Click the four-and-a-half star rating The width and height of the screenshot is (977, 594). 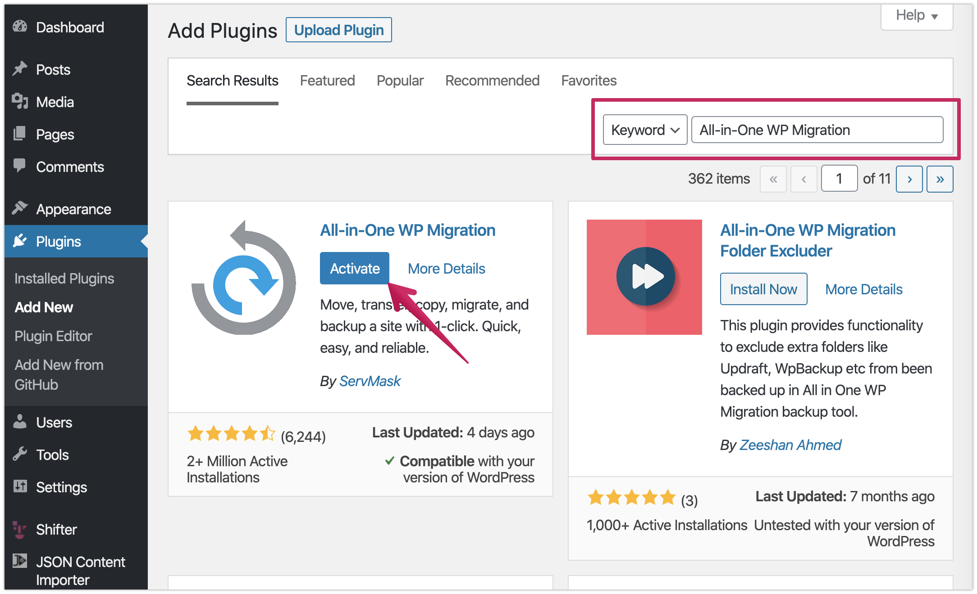pyautogui.click(x=231, y=433)
